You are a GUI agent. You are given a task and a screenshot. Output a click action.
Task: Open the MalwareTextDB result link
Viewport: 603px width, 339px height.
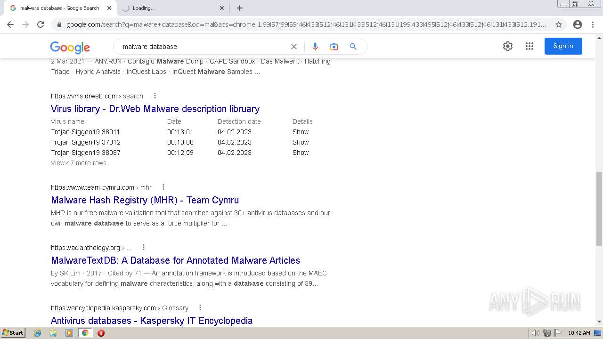pos(175,260)
